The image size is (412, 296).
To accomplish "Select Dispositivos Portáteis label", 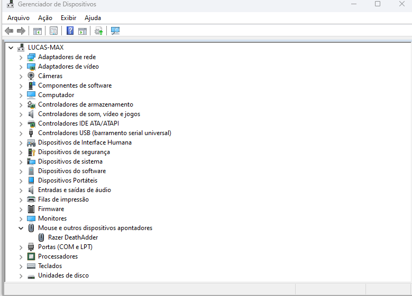I will tap(68, 180).
